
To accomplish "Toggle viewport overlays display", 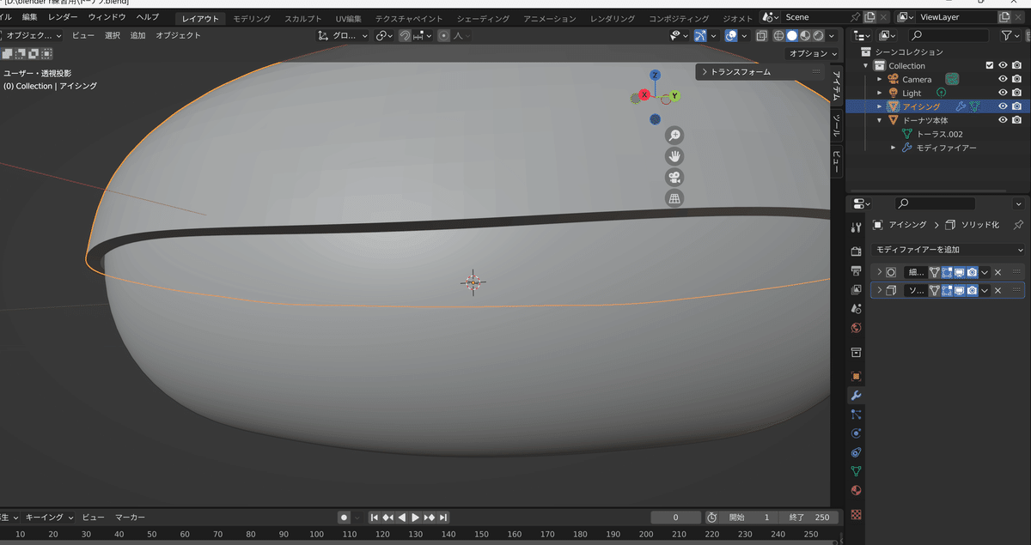I will [731, 36].
